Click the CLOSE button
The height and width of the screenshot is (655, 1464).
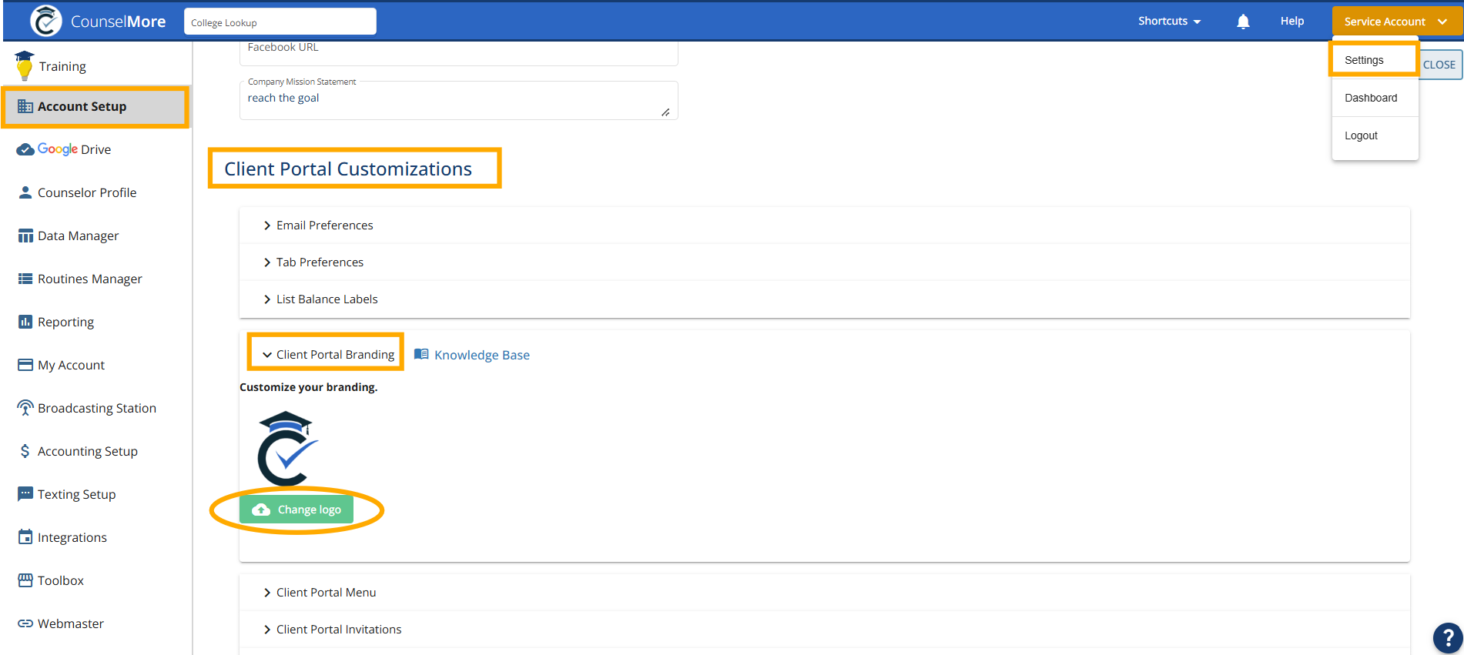[1439, 65]
